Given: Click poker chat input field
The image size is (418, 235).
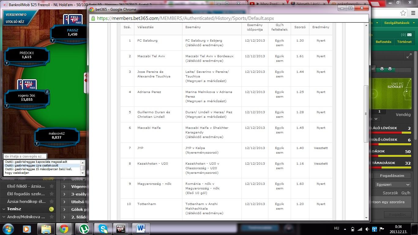Looking at the screenshot, I should click(x=25, y=156).
